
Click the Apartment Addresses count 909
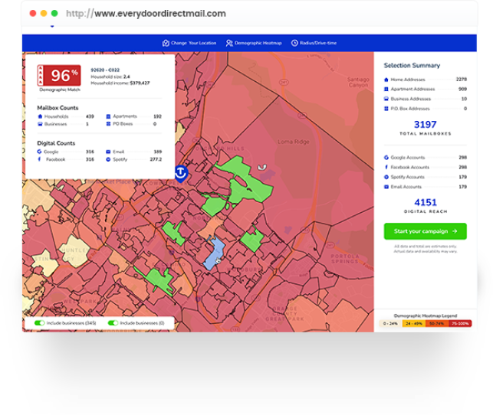(462, 89)
